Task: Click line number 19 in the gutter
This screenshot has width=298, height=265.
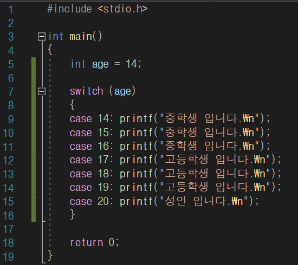Action: coord(8,257)
